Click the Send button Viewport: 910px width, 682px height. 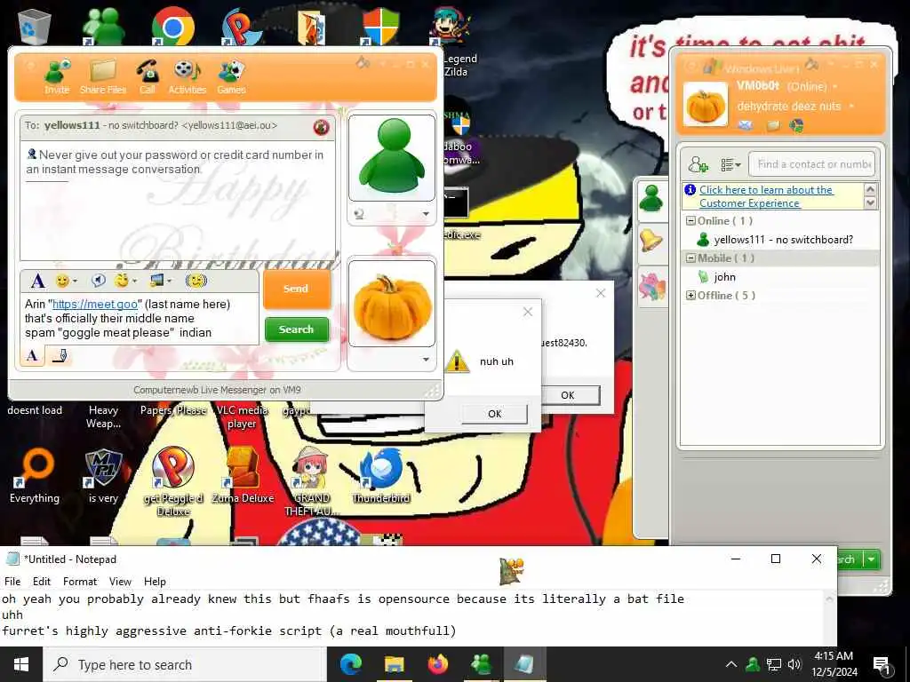point(296,289)
